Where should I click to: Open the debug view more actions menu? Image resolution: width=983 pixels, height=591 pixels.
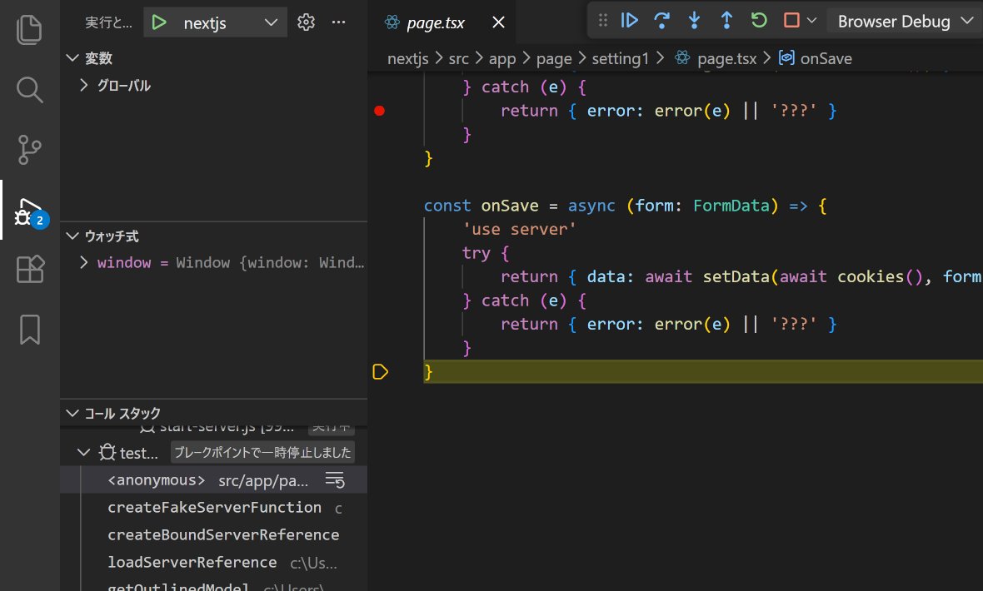[338, 22]
